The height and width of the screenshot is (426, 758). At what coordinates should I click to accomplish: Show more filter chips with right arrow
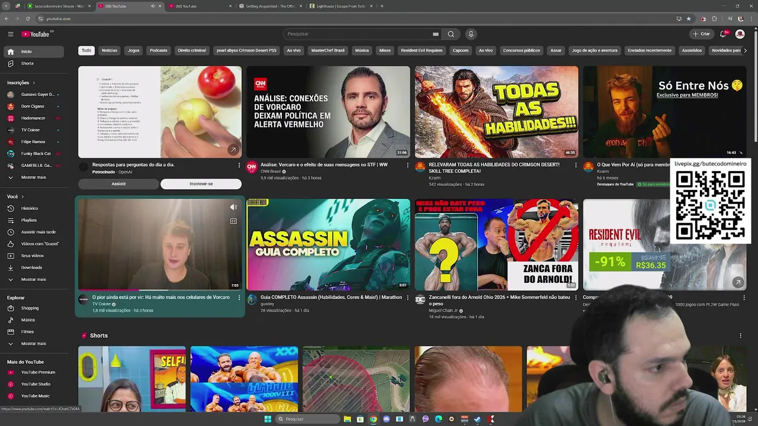[x=745, y=50]
